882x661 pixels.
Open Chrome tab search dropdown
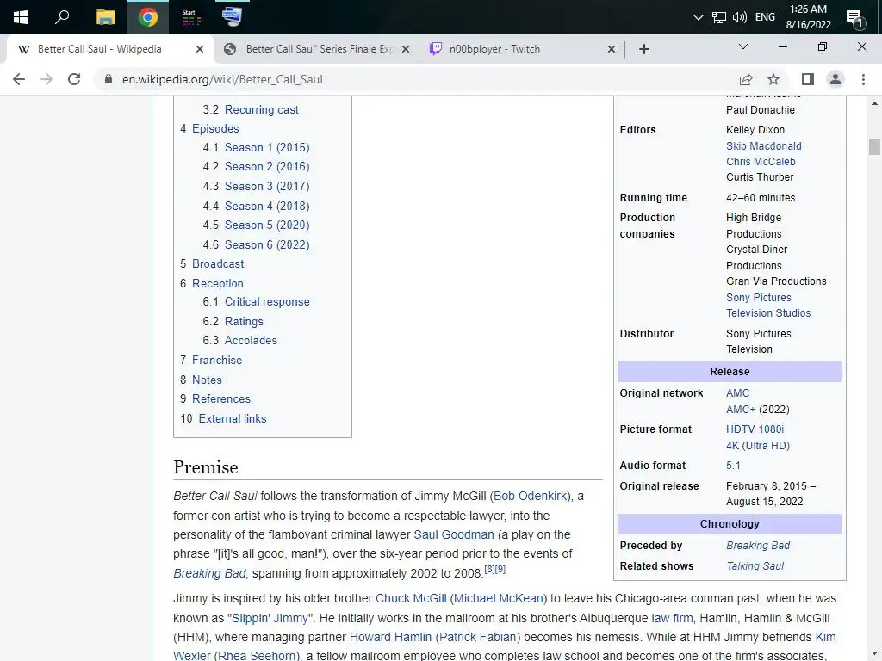tap(743, 46)
